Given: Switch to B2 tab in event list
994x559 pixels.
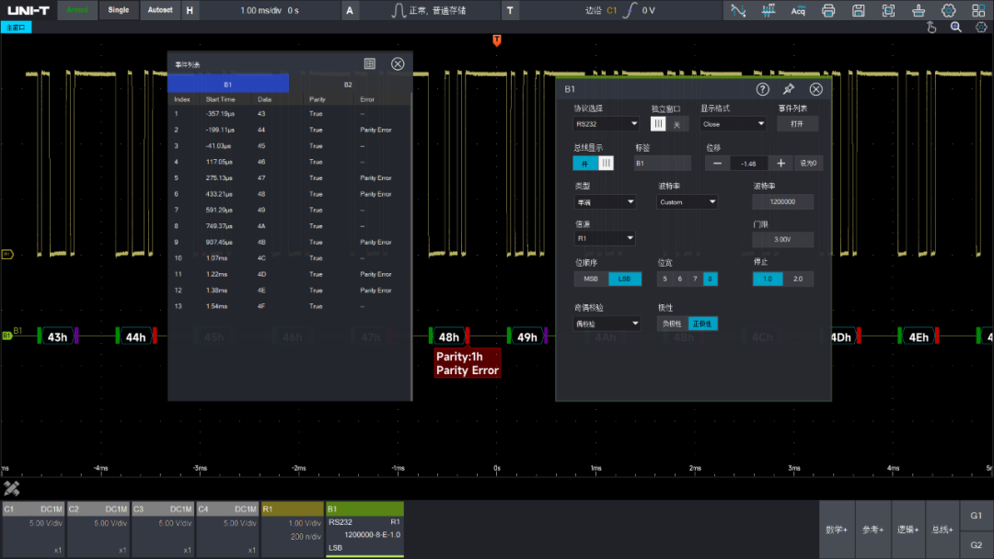Looking at the screenshot, I should (x=348, y=85).
